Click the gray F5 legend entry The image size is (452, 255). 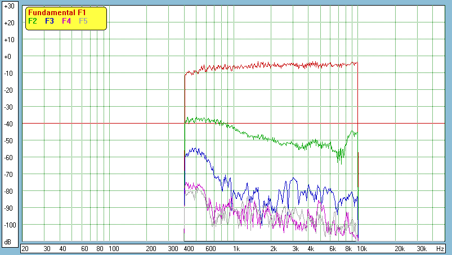83,21
